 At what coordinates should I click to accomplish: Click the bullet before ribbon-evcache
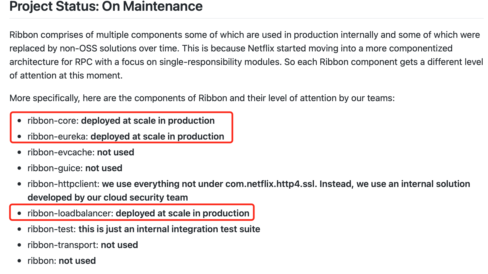pos(19,152)
